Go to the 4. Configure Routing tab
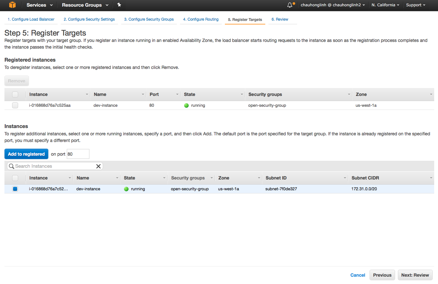Image resolution: width=438 pixels, height=284 pixels. (201, 19)
